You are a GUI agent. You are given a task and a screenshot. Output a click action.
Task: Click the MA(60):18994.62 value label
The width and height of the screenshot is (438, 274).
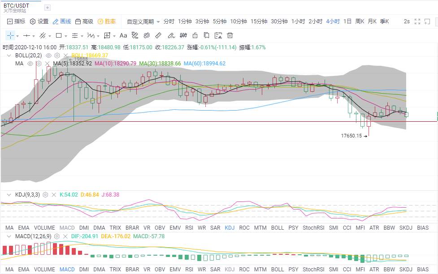click(204, 64)
